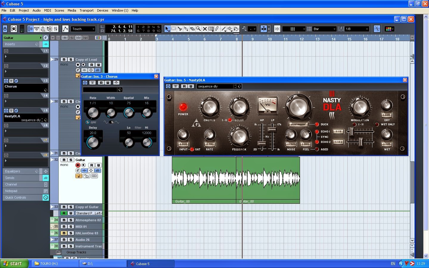
Task: Select the Mute X tool
Action: [x=205, y=29]
